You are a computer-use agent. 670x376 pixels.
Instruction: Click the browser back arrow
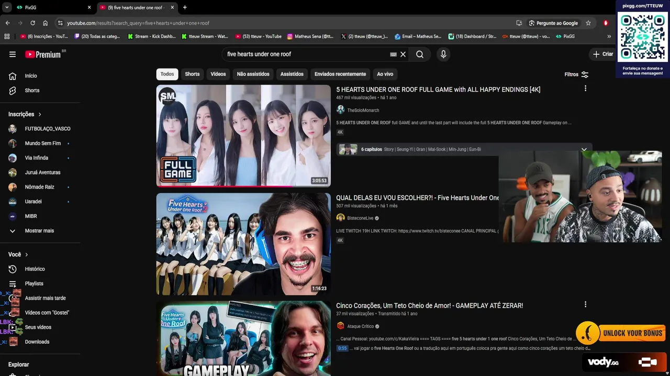click(7, 23)
